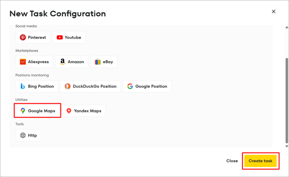289x177 pixels.
Task: Choose the Yandex Maps utility
Action: pos(84,111)
